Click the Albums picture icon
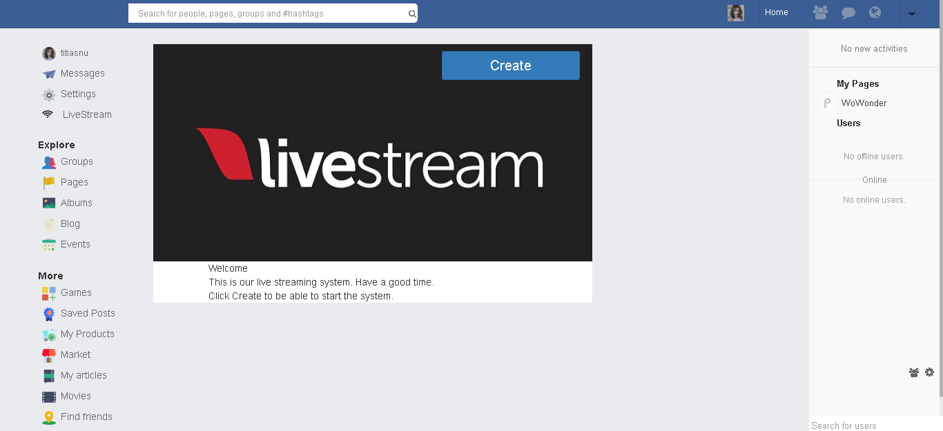Image resolution: width=943 pixels, height=431 pixels. tap(48, 203)
